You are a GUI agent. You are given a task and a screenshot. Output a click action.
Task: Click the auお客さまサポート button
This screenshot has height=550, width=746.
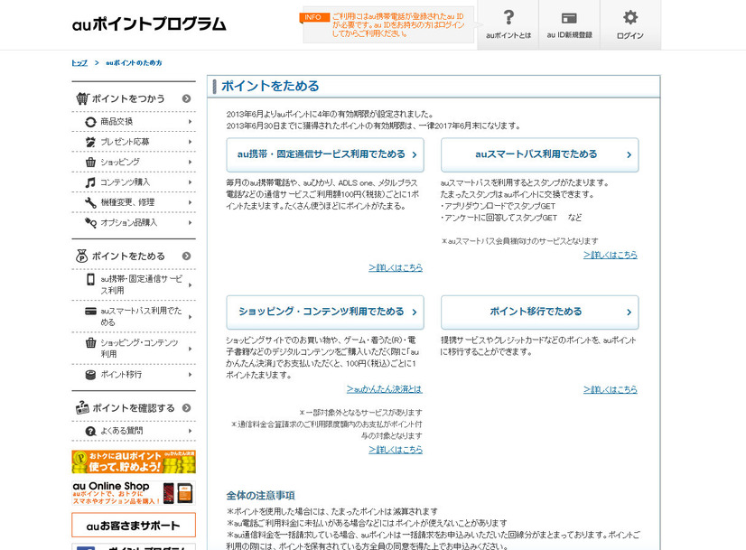[134, 526]
